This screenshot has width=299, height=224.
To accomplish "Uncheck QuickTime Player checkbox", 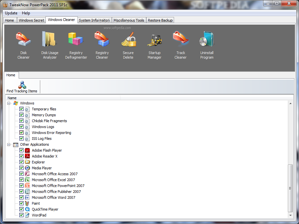I will coord(21,209).
